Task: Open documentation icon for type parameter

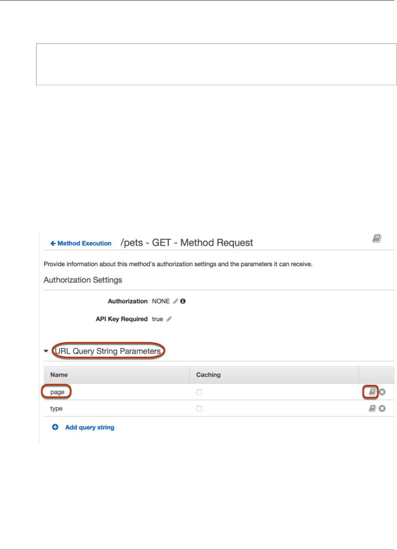Action: coord(372,408)
